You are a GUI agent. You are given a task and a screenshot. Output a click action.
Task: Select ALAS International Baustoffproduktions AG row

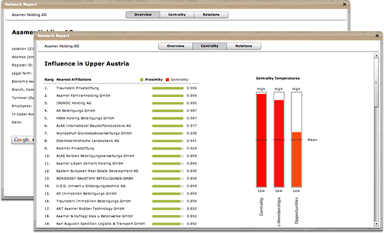pos(121,126)
